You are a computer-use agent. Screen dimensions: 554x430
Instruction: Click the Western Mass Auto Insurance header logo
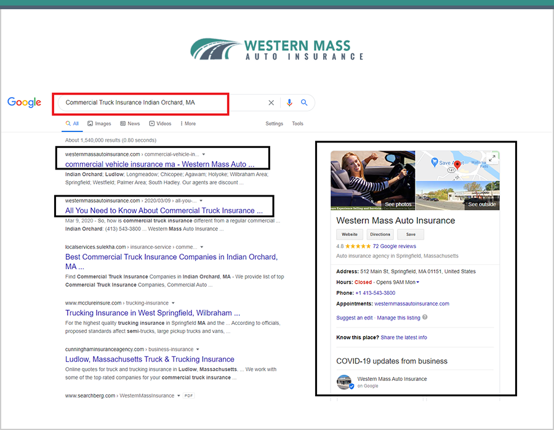coord(277,49)
